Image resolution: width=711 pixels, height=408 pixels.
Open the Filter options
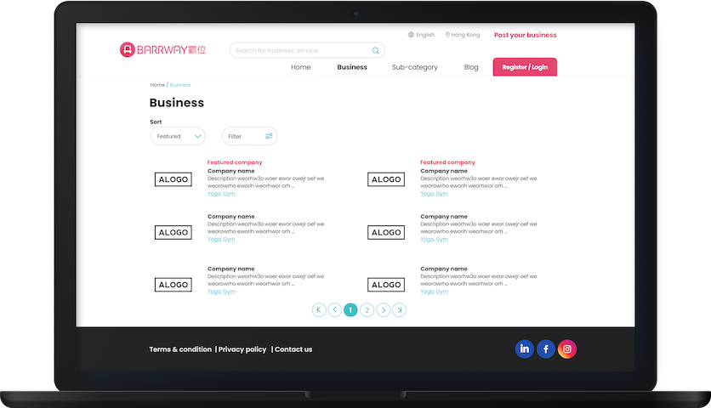pos(249,136)
